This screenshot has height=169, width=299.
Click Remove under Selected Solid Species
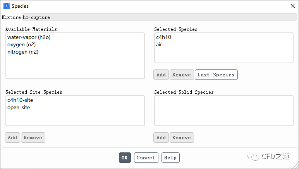pyautogui.click(x=182, y=138)
